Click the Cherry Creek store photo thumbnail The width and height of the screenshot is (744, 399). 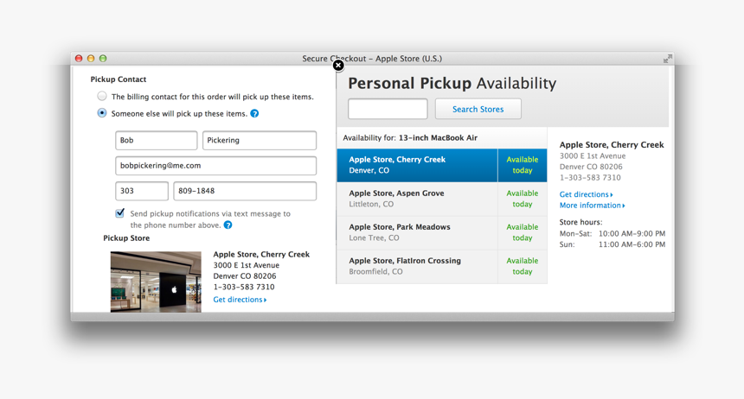[x=156, y=282]
